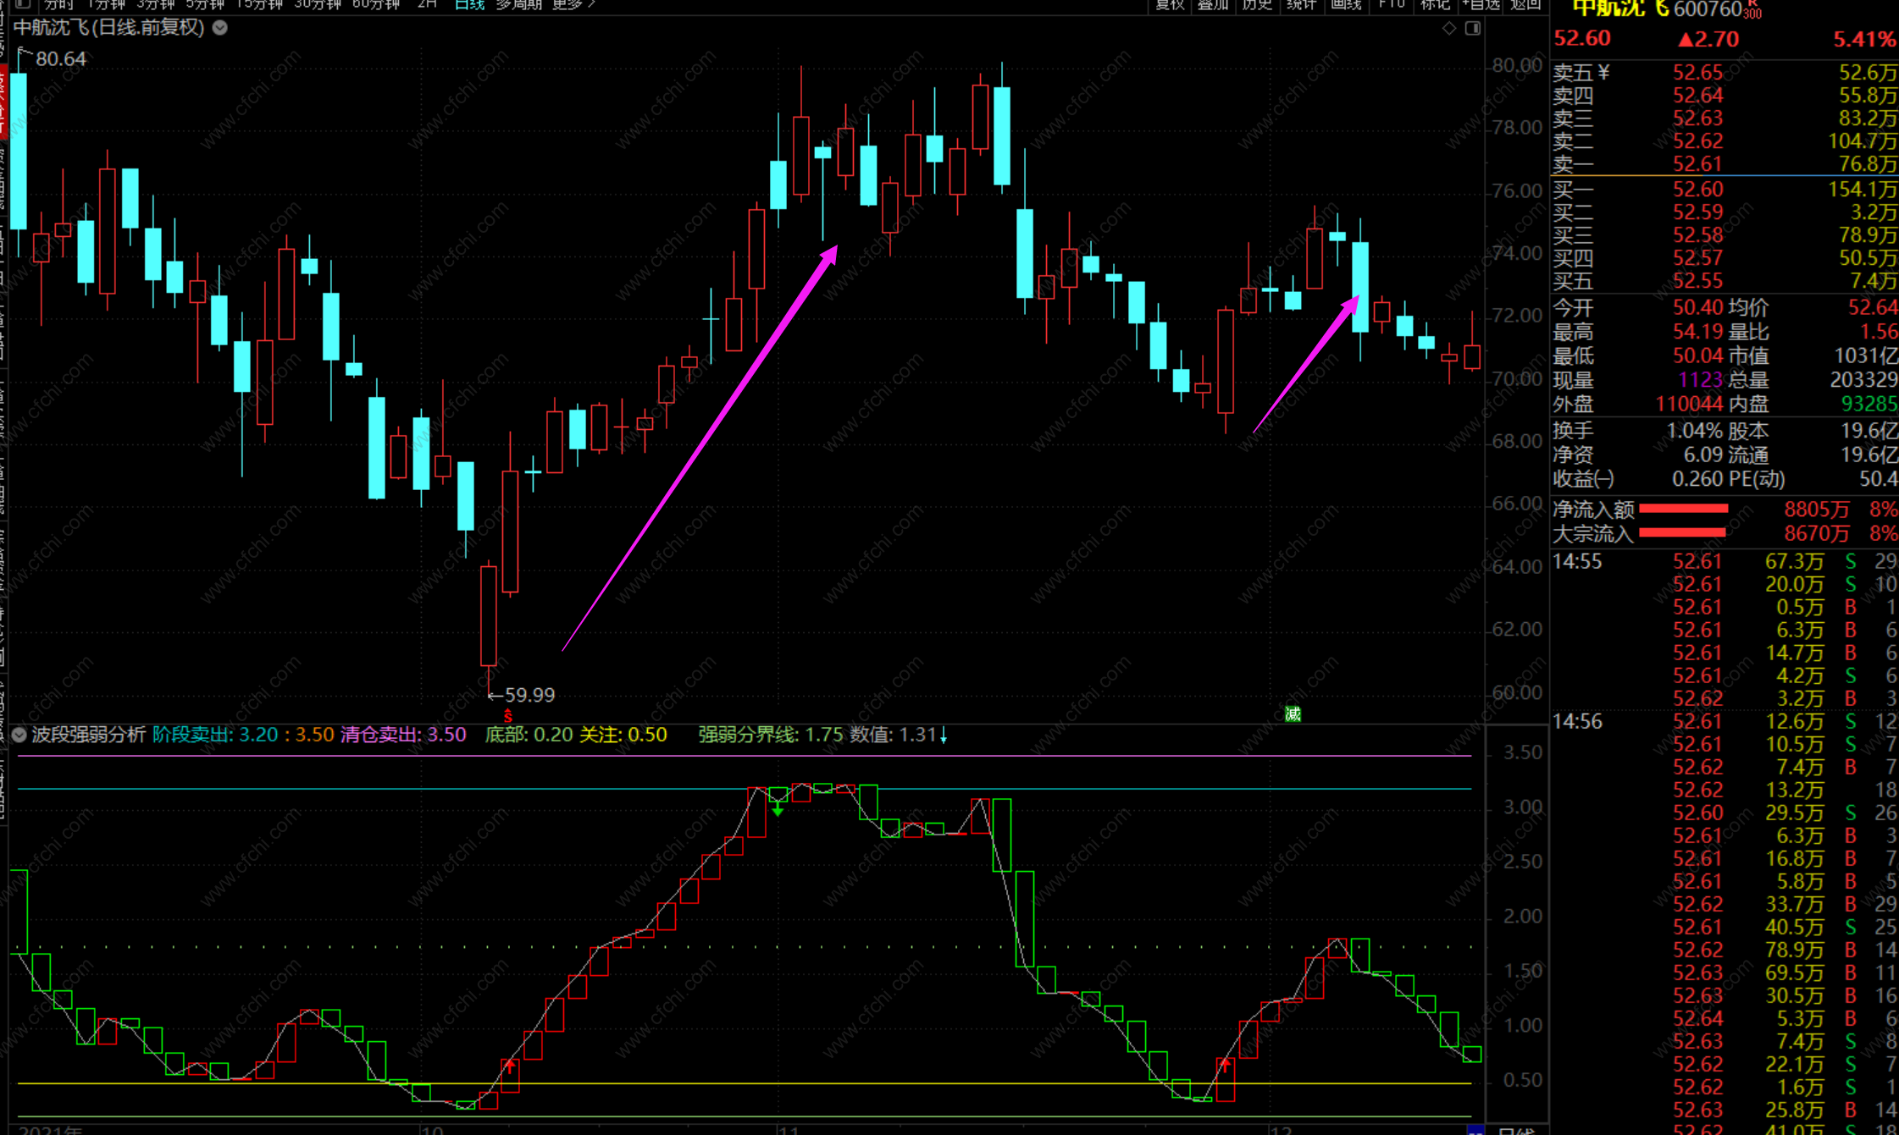Click the 买一 bid price 52.60 row
Image resolution: width=1899 pixels, height=1135 pixels.
click(x=1697, y=190)
